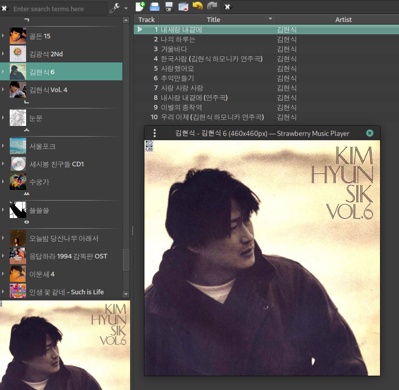
Task: Select track 3 겨울바다
Action: 266,49
